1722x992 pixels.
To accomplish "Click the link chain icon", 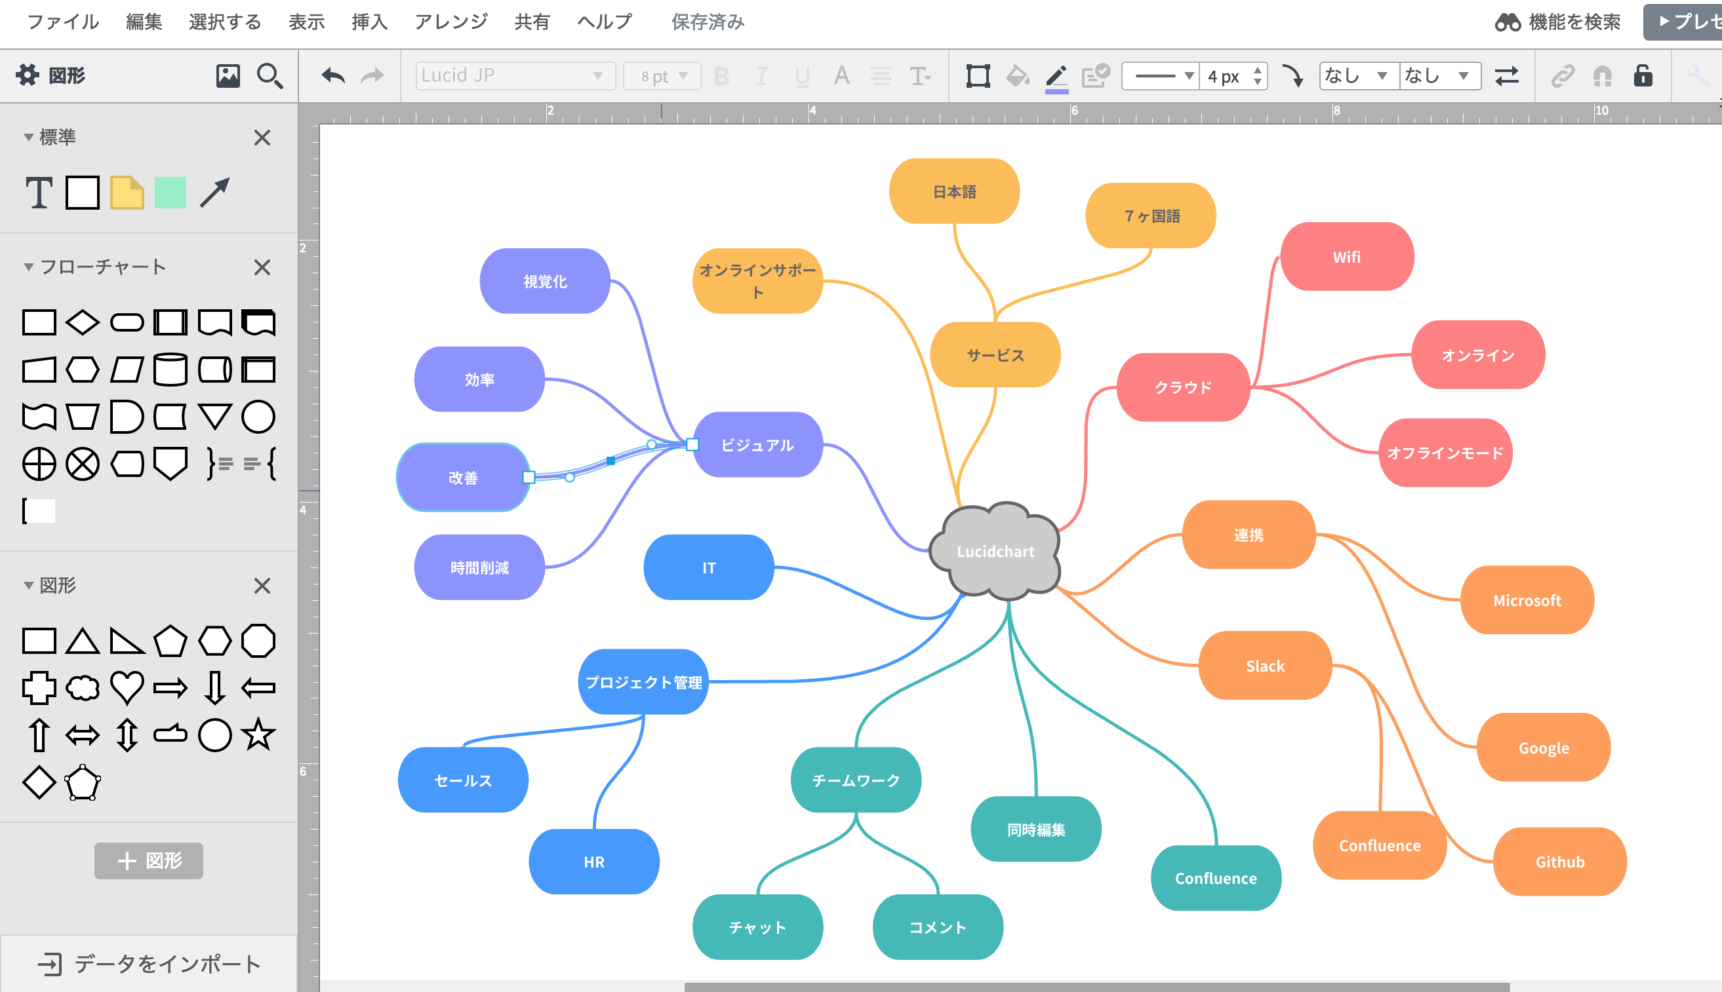I will click(1563, 75).
